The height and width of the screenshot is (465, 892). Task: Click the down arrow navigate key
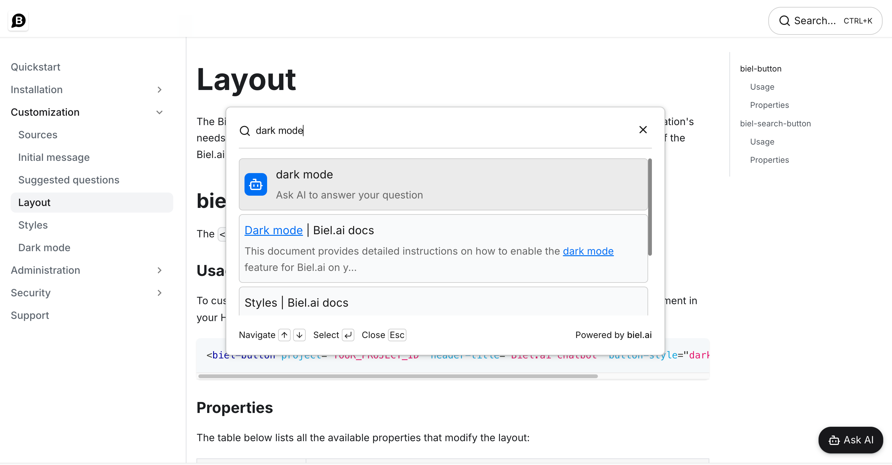[299, 335]
